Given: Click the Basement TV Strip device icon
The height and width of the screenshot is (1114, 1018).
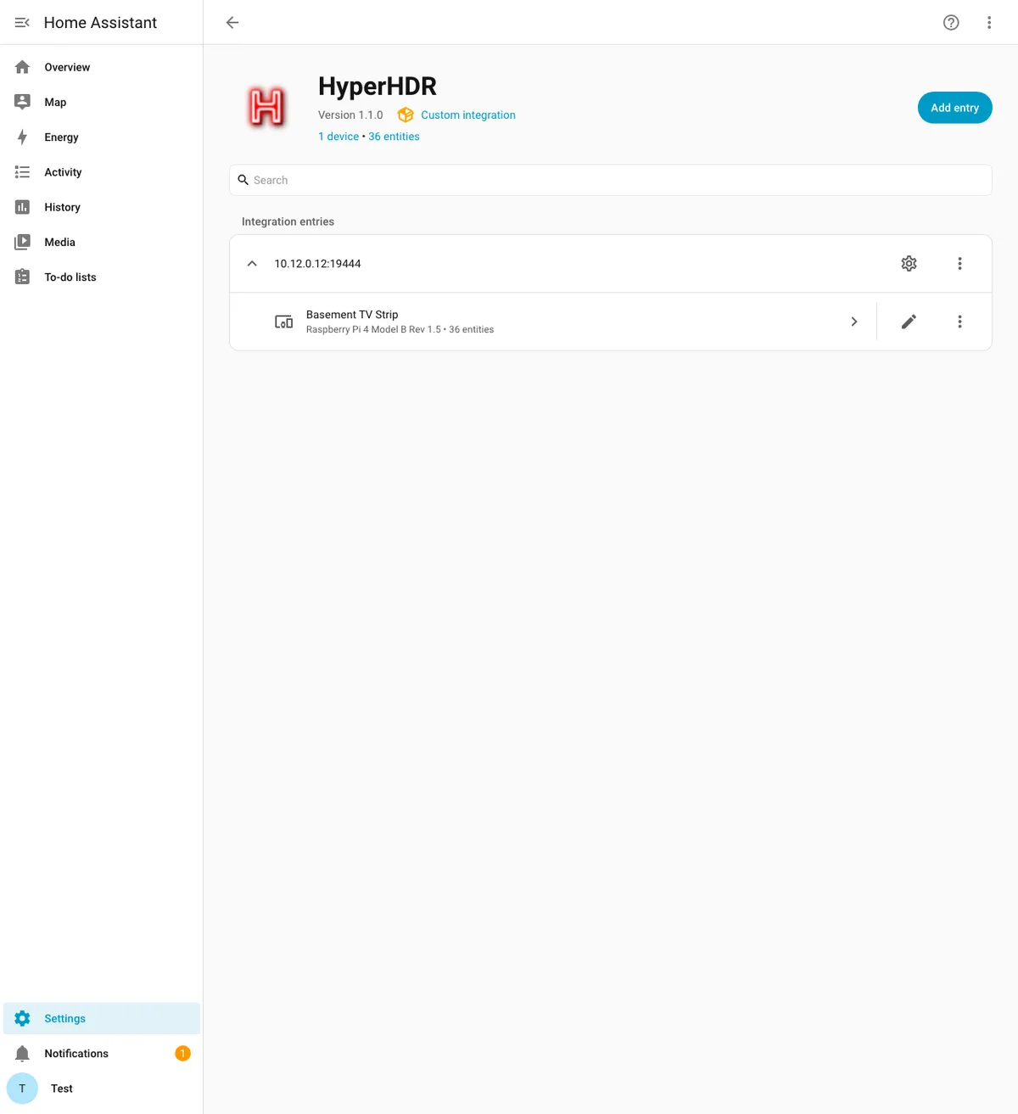Looking at the screenshot, I should pyautogui.click(x=284, y=322).
